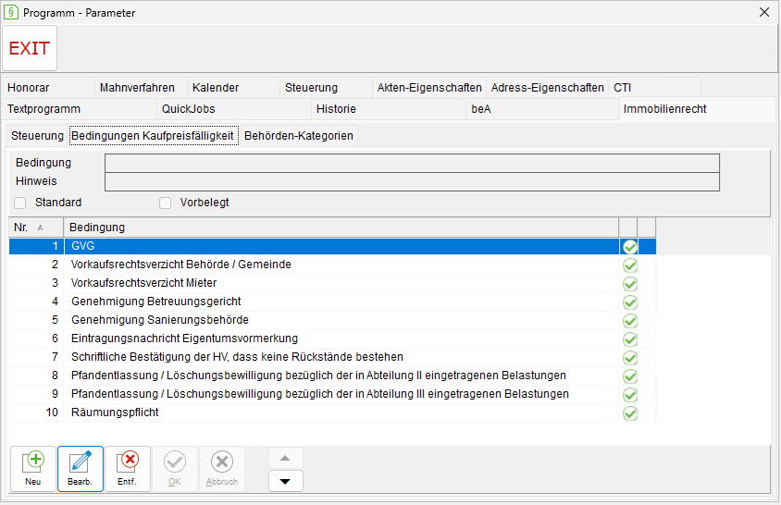
Task: Click checkmark for Räumungspflicht row
Action: [630, 413]
